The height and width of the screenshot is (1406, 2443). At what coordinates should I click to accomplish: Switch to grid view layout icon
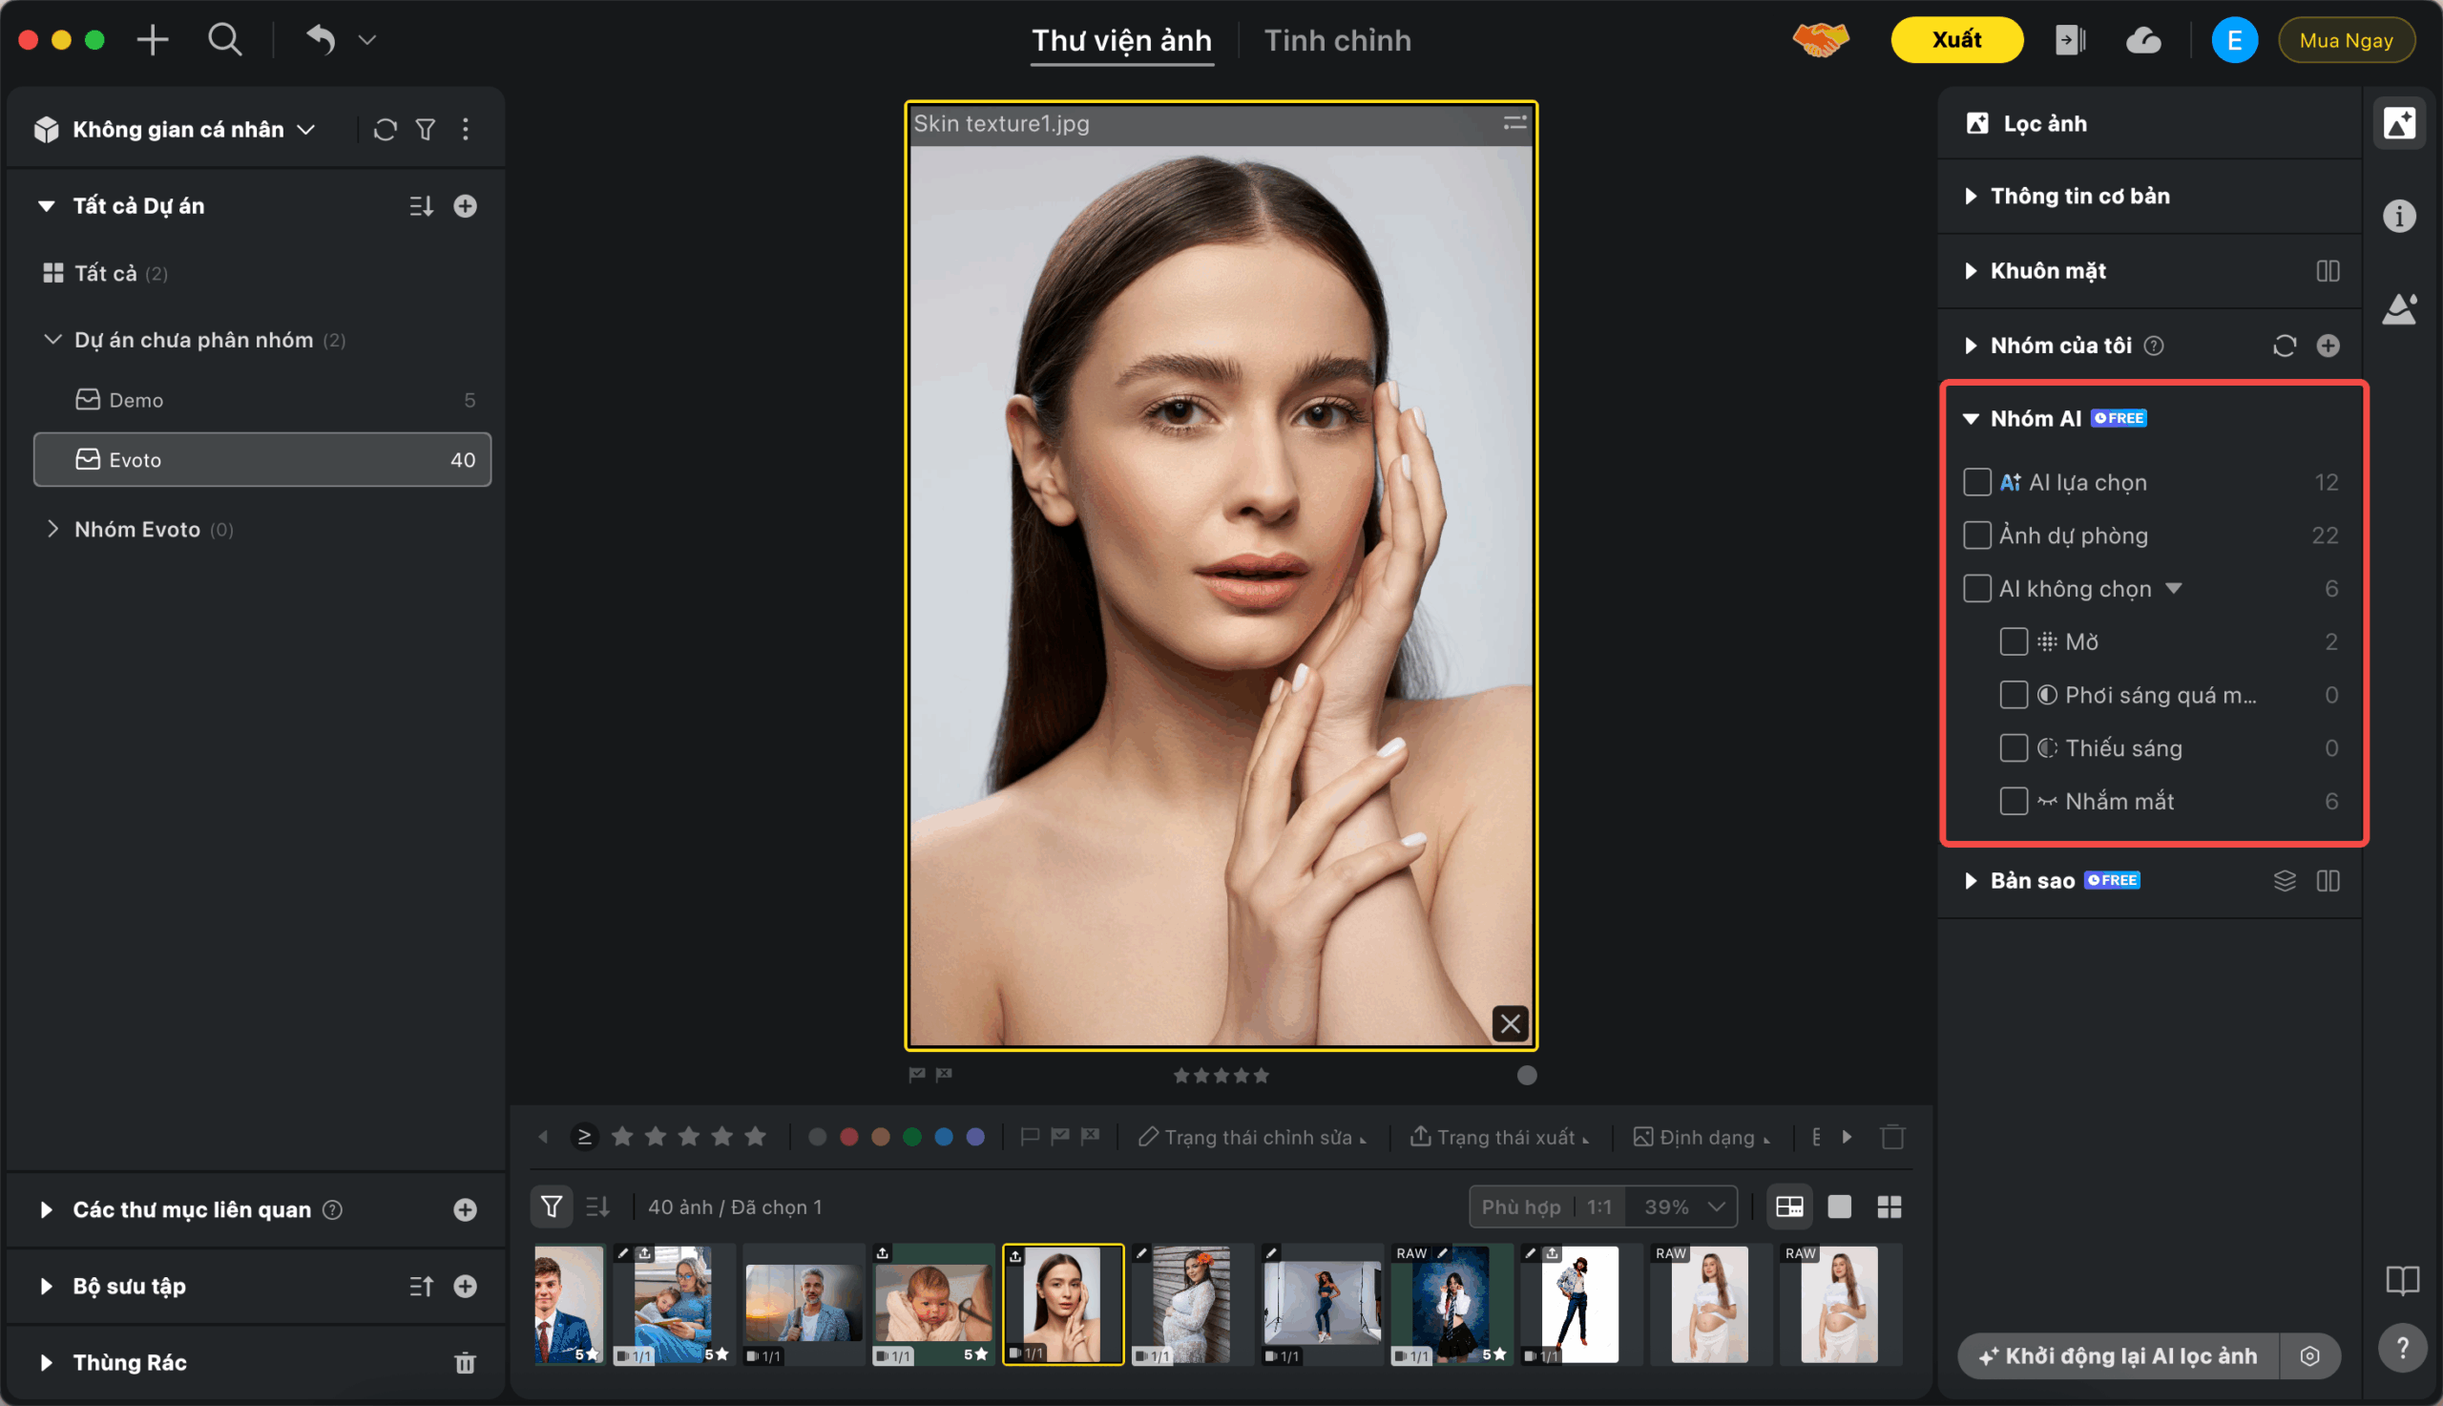pyautogui.click(x=1889, y=1207)
